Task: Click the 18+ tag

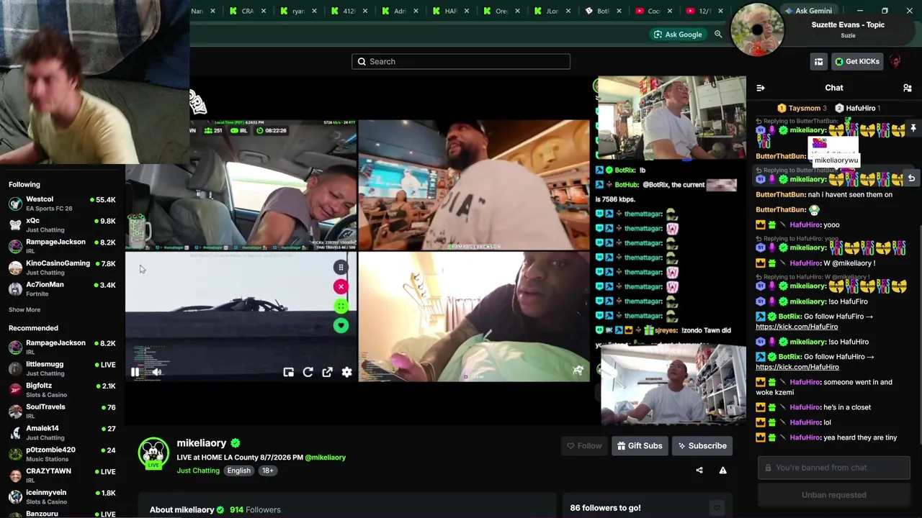Action: pos(267,471)
